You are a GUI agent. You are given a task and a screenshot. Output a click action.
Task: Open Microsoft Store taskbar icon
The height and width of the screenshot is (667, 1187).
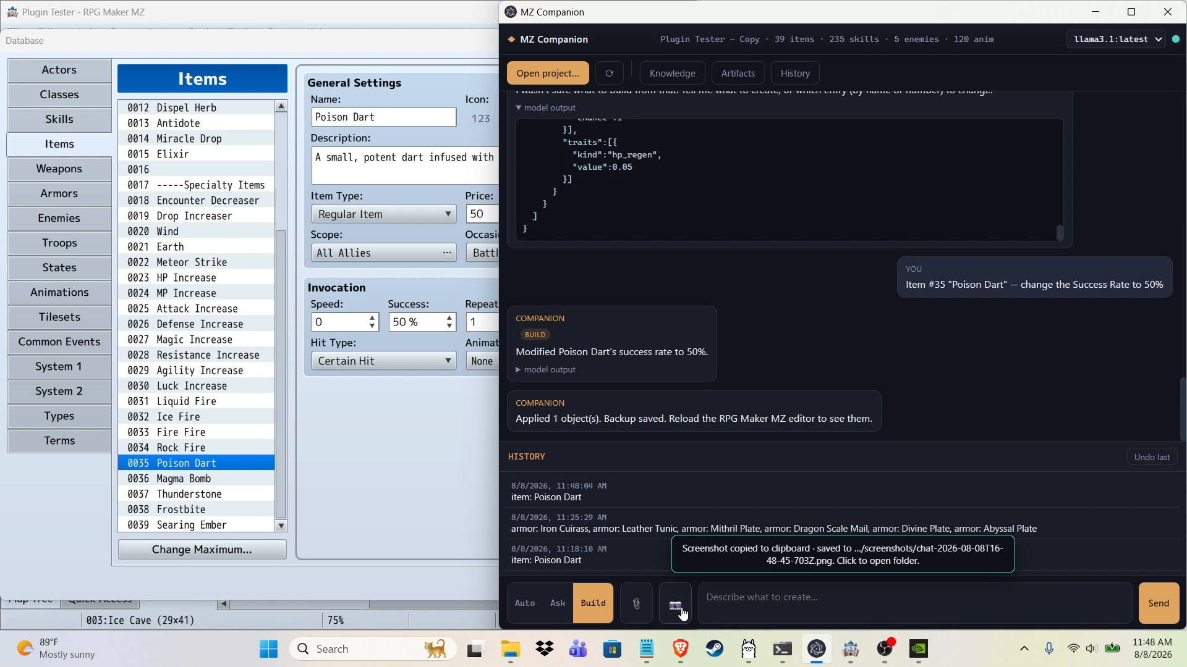point(613,648)
